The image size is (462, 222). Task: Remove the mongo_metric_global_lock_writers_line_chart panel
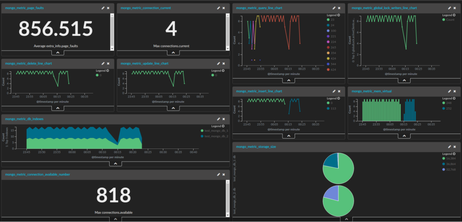[x=455, y=8]
